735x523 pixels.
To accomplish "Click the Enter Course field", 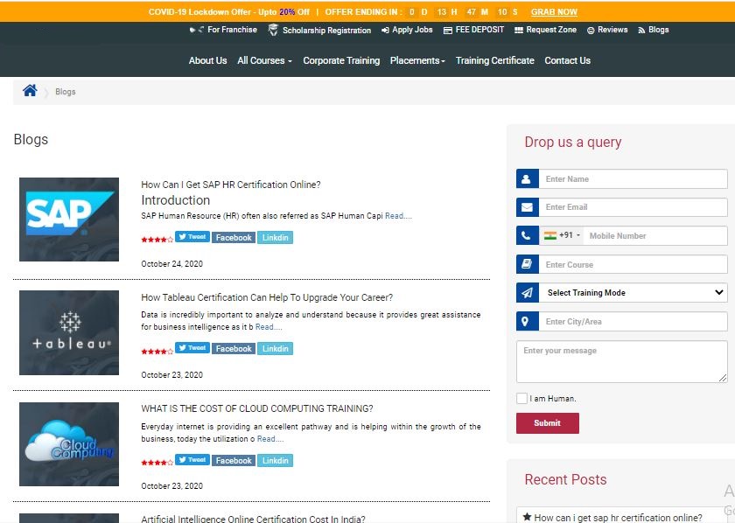I will (x=633, y=264).
